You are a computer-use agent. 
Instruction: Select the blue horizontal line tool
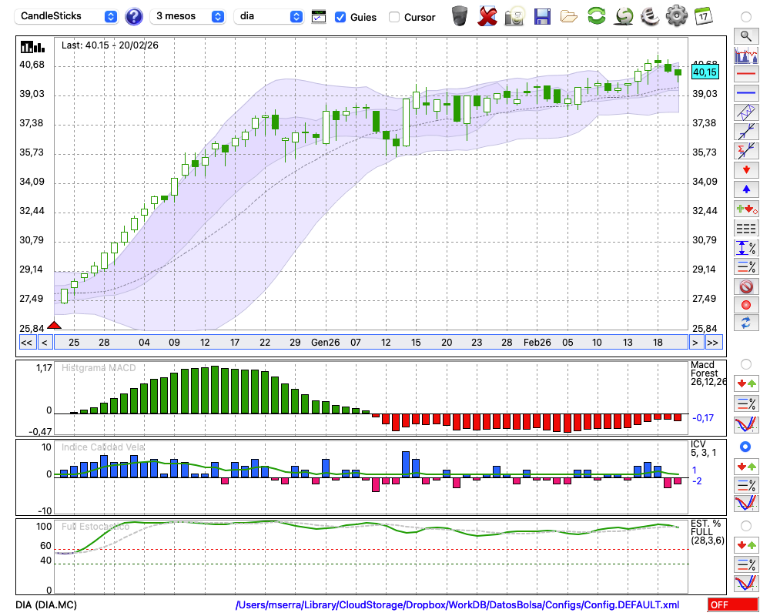745,93
